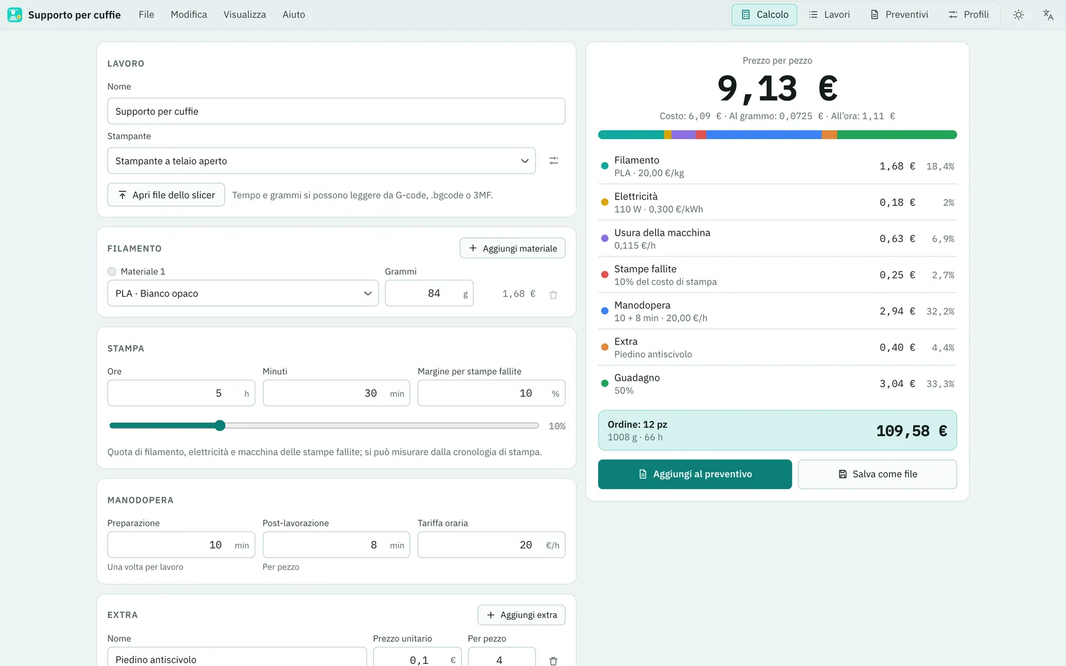Screen dimensions: 1066x666
Task: Click Aggiungi materiale button
Action: click(x=513, y=248)
